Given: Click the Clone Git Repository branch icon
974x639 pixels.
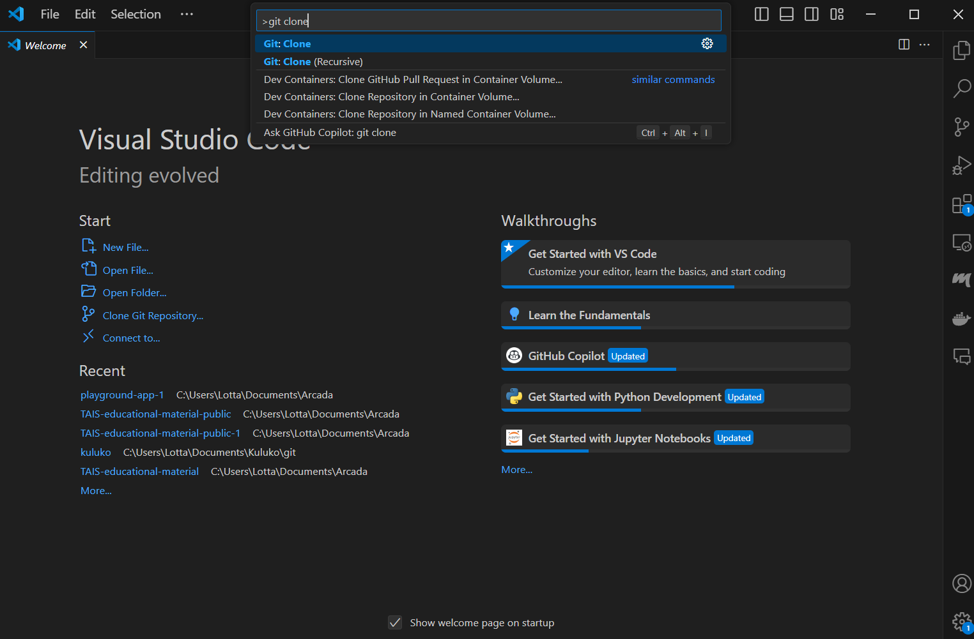Looking at the screenshot, I should 88,314.
